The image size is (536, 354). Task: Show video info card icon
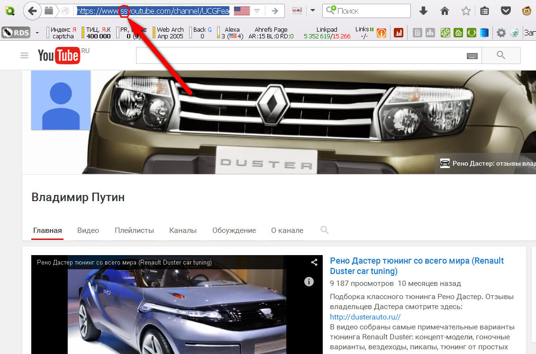(x=309, y=282)
